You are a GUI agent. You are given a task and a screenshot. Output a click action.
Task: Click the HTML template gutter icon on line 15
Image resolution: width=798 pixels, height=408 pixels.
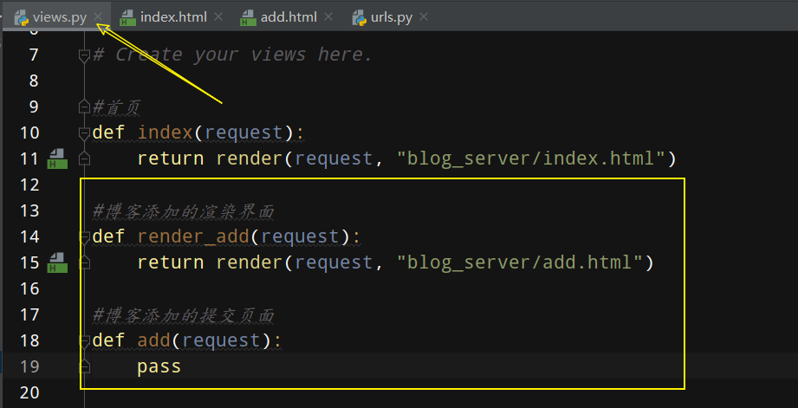[x=57, y=262]
